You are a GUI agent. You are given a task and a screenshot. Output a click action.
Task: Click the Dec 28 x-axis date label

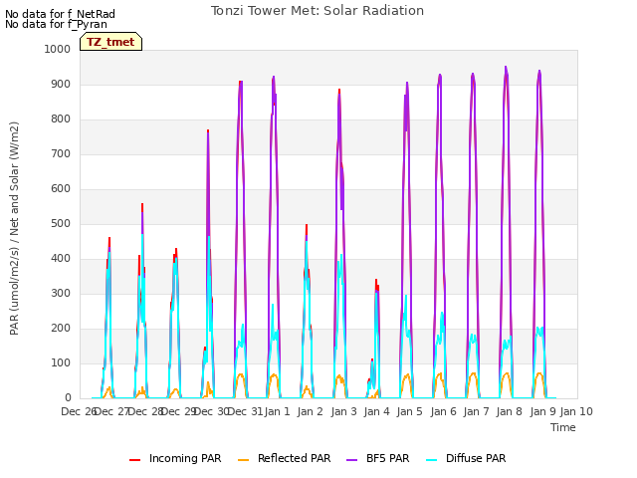coord(145,411)
